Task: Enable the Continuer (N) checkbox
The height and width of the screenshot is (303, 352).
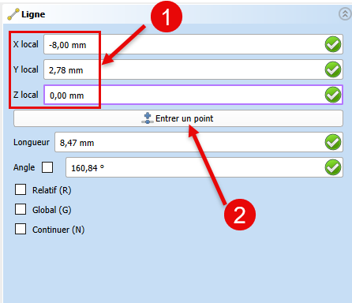Action: (x=21, y=229)
